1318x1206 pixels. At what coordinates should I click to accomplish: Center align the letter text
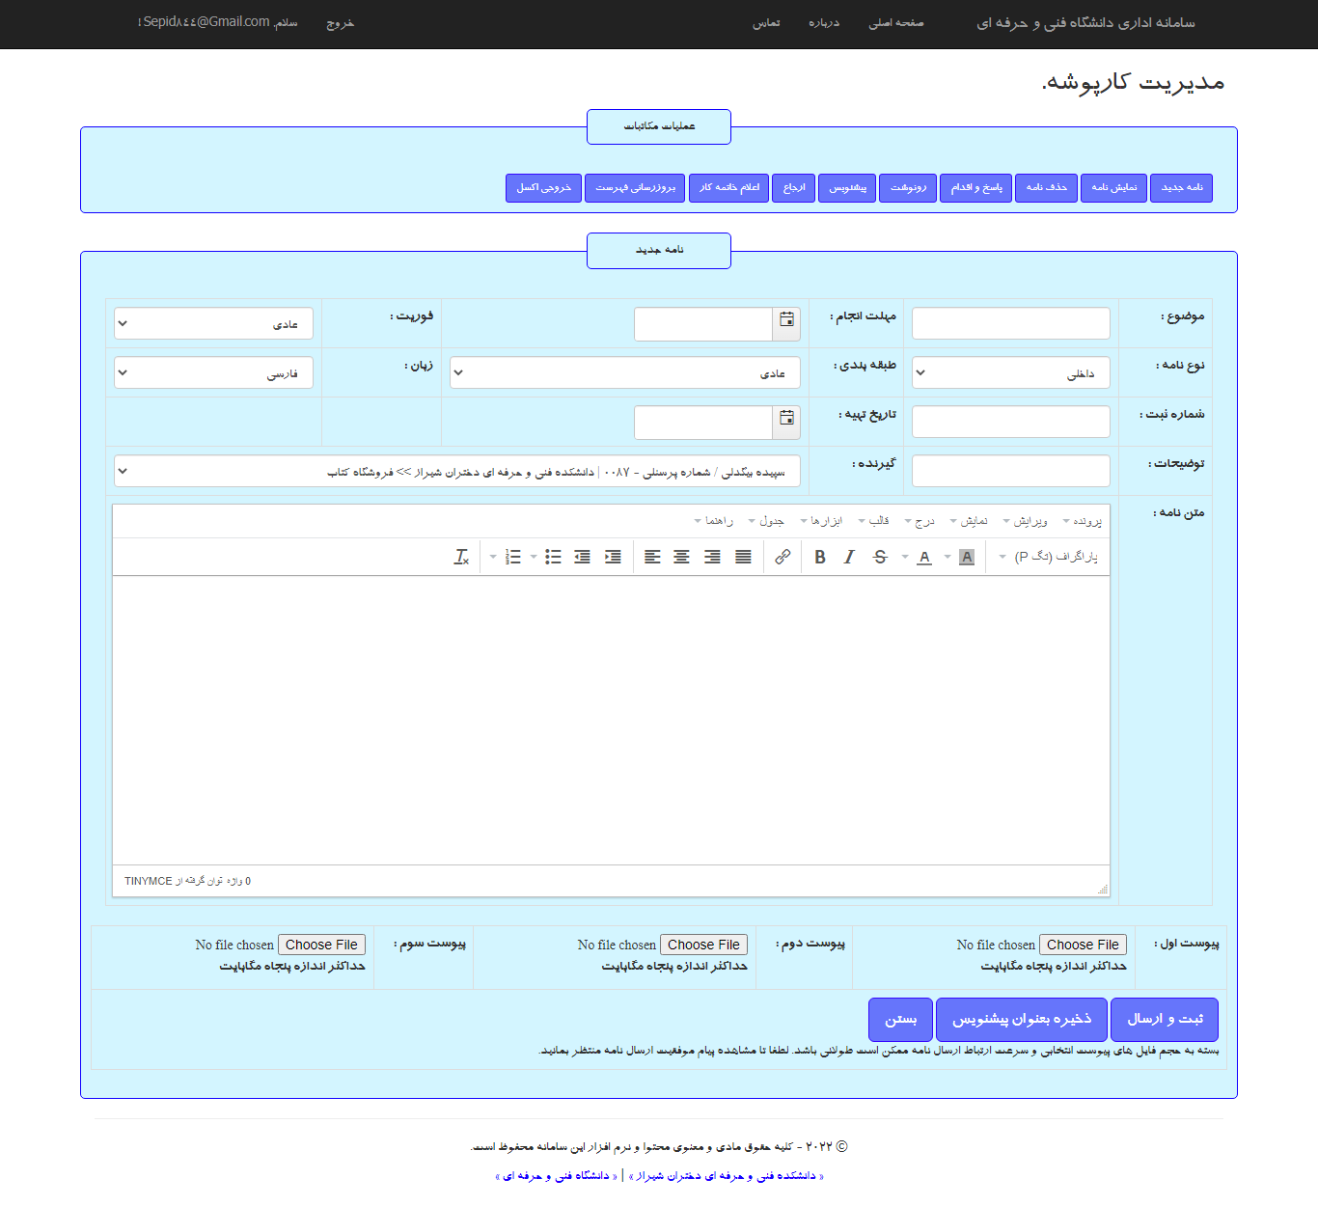tap(682, 557)
